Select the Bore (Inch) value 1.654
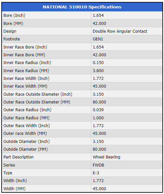Screen dimensions: 164x194 coord(98,15)
